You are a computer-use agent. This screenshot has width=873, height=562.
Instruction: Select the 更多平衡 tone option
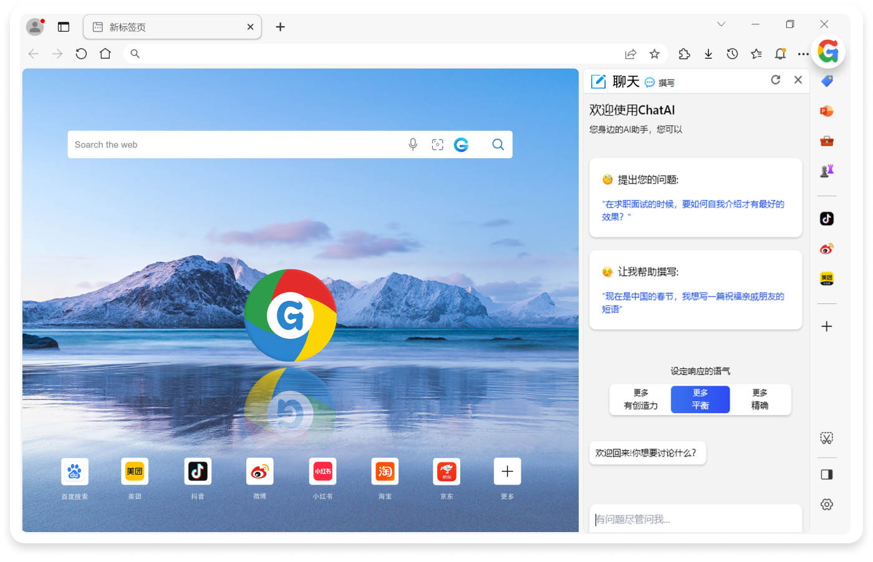click(700, 399)
